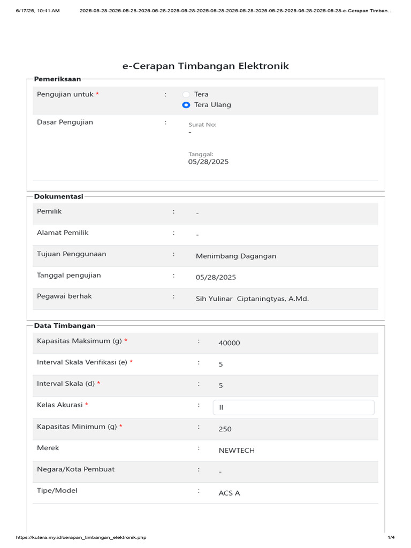Image resolution: width=411 pixels, height=548 pixels.
Task: Open the Kelas Akurasi dropdown showing II
Action: 294,407
